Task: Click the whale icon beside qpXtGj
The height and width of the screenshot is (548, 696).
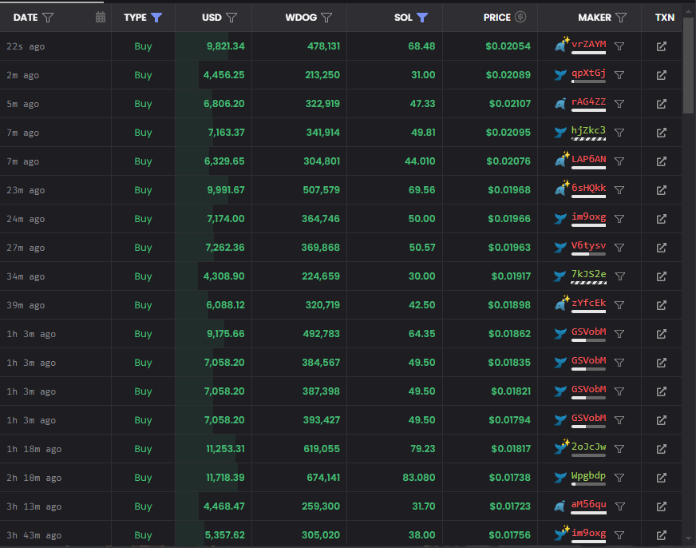Action: click(560, 75)
